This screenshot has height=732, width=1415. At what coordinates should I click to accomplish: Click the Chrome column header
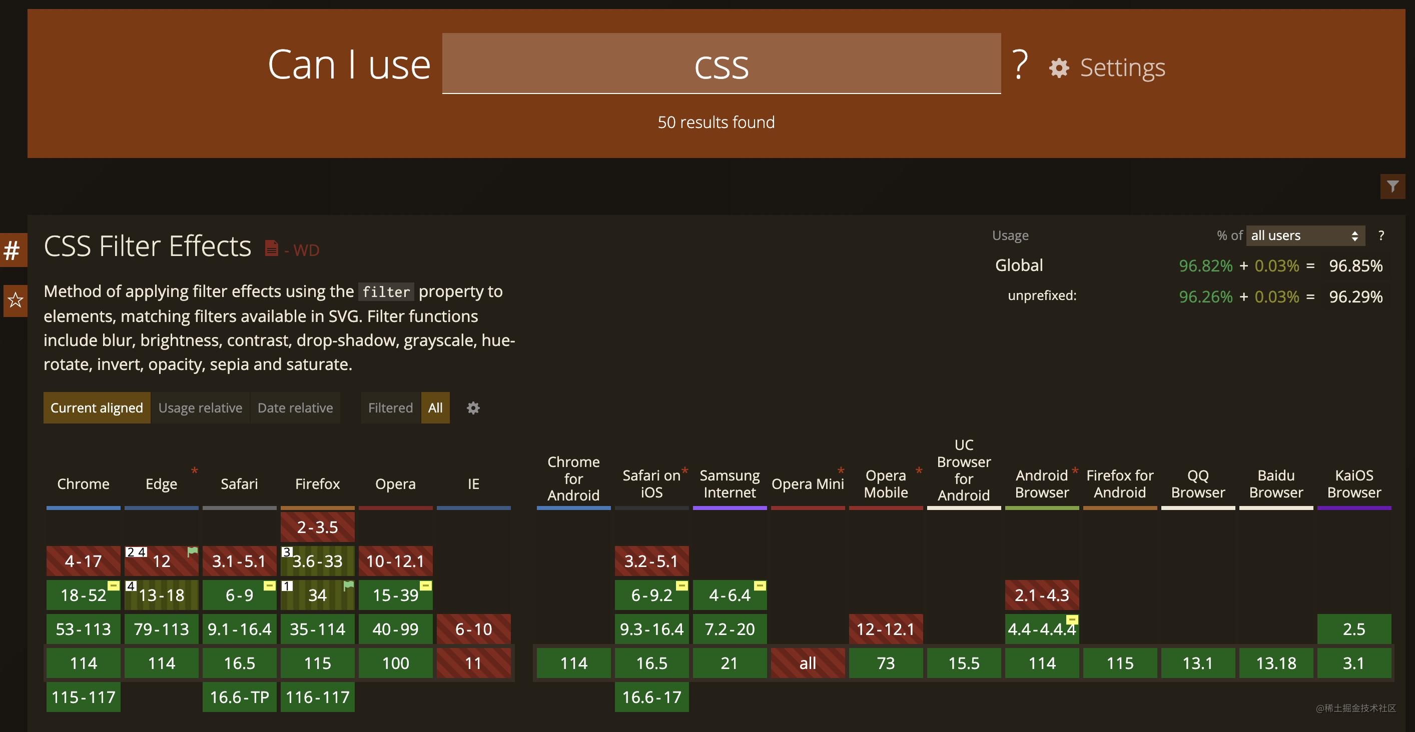[83, 483]
